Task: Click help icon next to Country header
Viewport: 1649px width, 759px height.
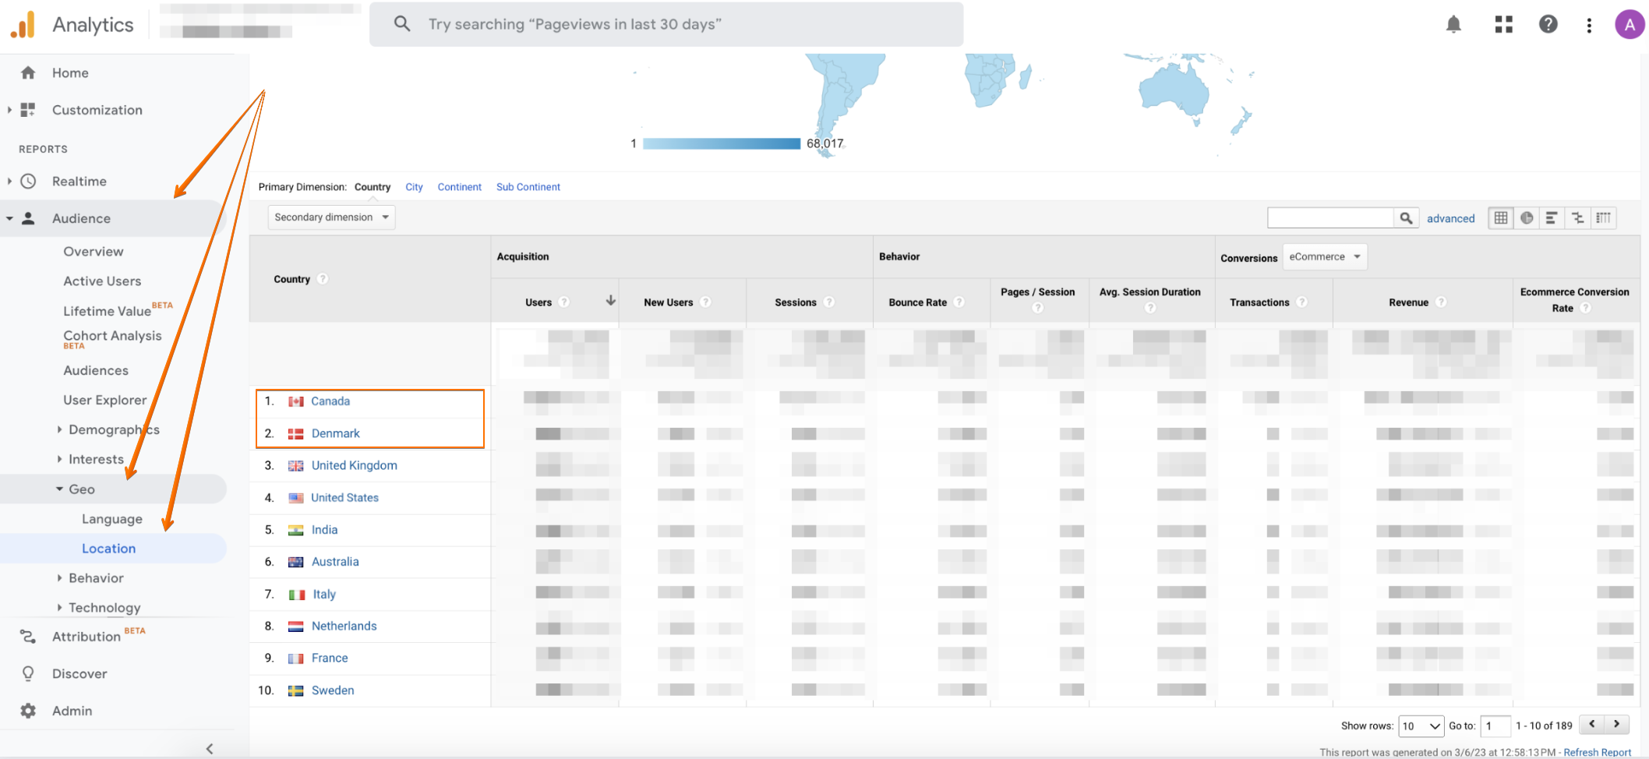Action: coord(323,279)
